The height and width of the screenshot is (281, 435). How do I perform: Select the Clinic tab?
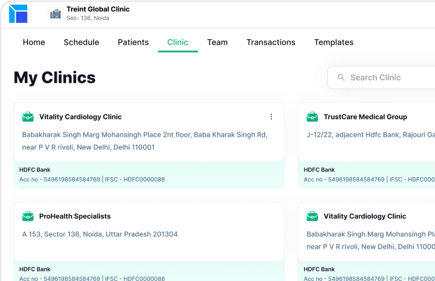click(x=178, y=42)
